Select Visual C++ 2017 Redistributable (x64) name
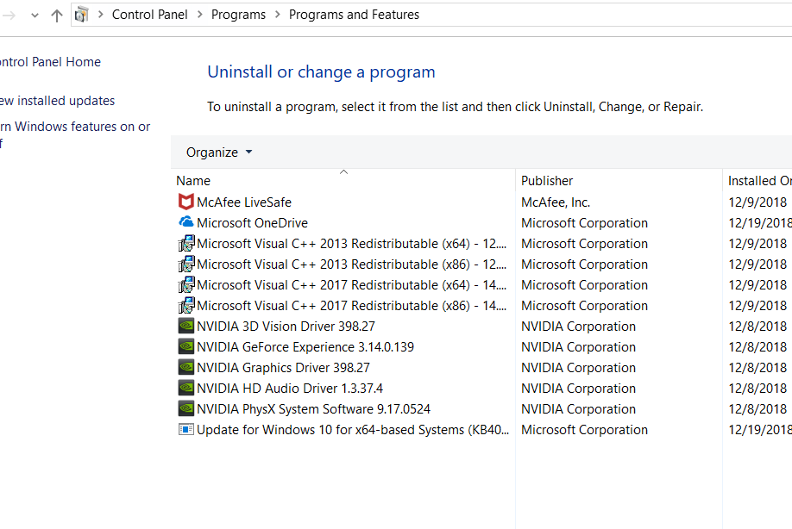The image size is (792, 529). (x=351, y=285)
